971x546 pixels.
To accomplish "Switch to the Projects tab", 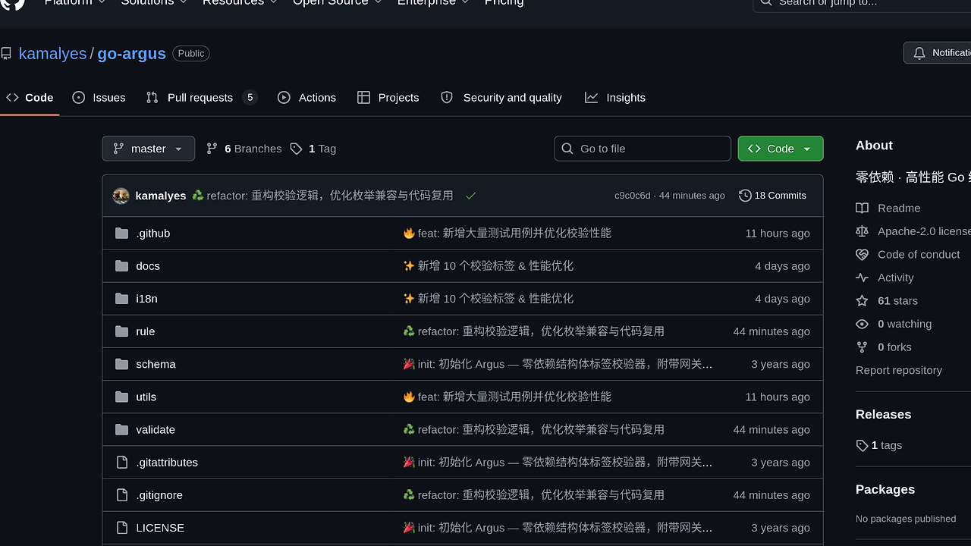I will [388, 98].
